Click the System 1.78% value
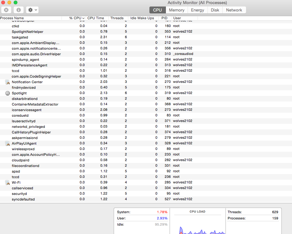 (162, 212)
